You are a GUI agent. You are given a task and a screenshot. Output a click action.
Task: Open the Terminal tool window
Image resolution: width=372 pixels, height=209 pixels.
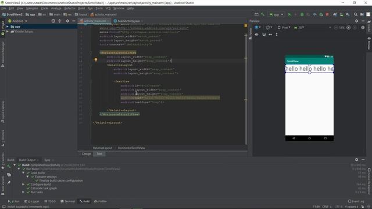(x=68, y=201)
